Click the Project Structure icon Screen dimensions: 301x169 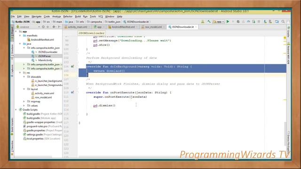pyautogui.click(x=277, y=22)
